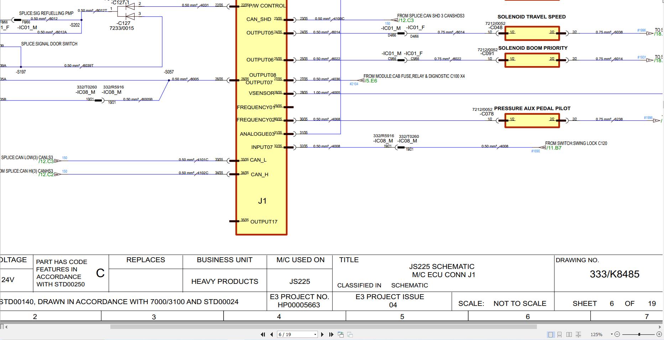Select drawing number 333/K8485
The image size is (664, 340).
pyautogui.click(x=615, y=274)
